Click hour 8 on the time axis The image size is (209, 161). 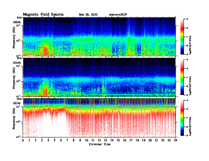(74, 140)
